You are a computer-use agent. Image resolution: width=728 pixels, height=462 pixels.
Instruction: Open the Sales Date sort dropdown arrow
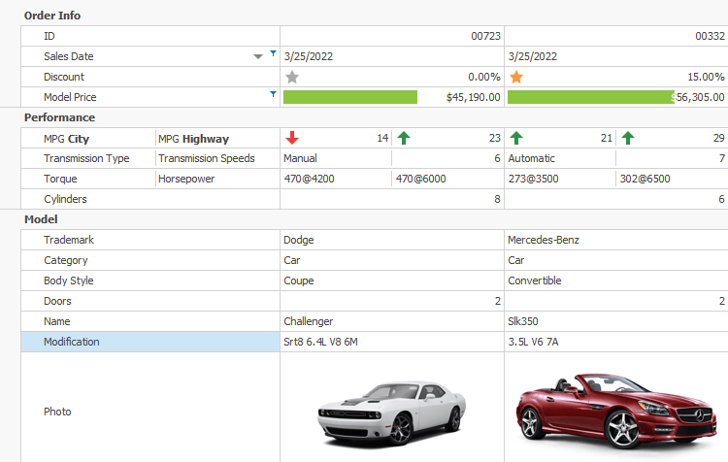pos(258,56)
